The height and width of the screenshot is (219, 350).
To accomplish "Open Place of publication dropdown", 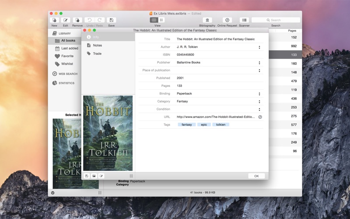I will (259, 71).
